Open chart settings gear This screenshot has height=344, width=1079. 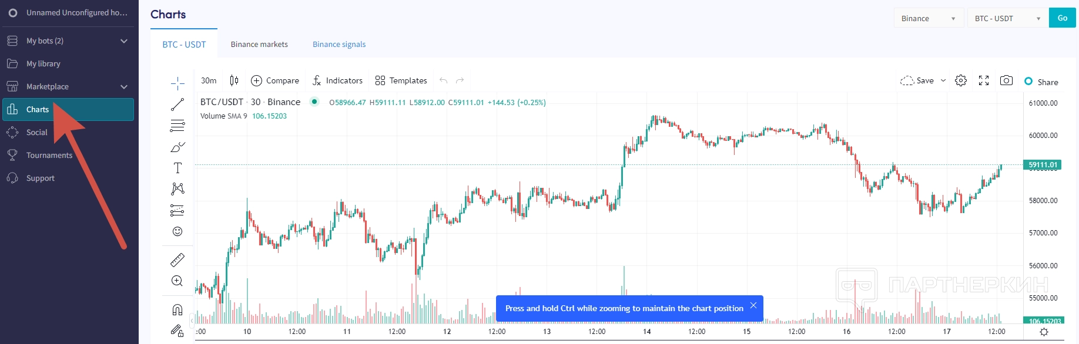click(961, 80)
